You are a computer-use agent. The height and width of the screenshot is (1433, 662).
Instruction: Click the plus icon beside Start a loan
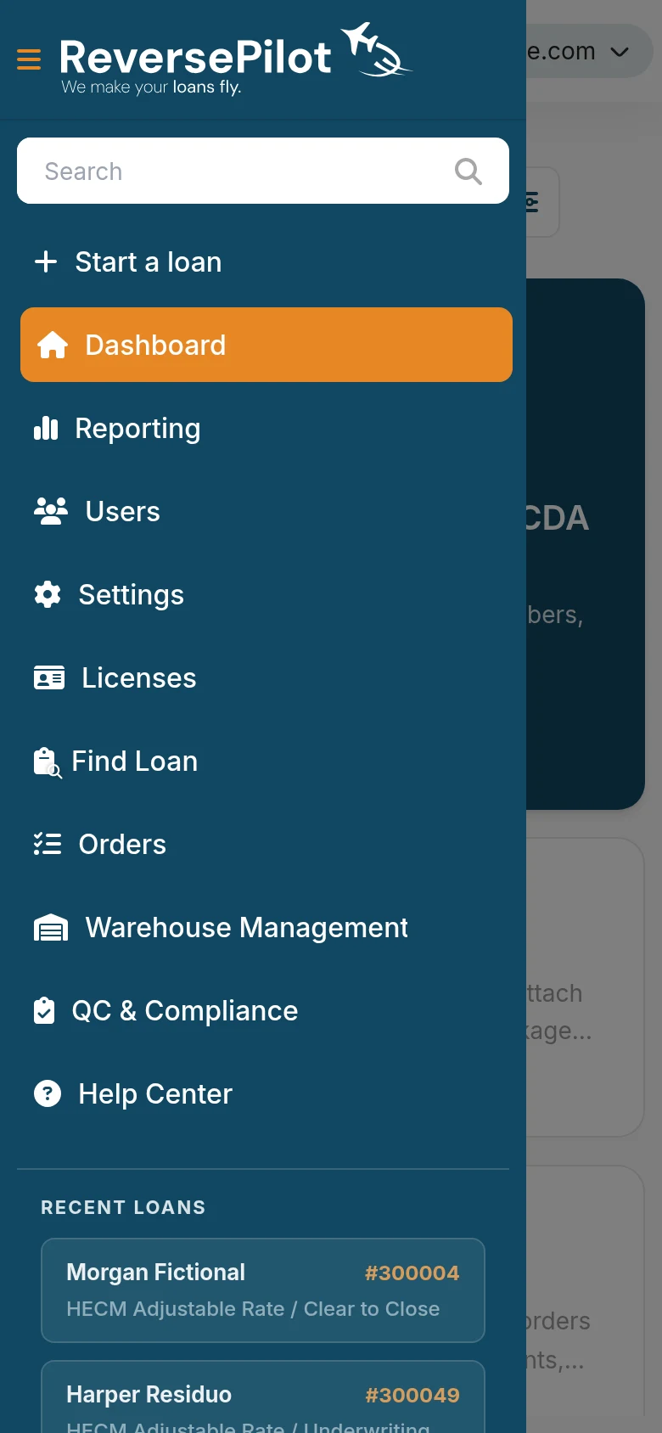46,261
